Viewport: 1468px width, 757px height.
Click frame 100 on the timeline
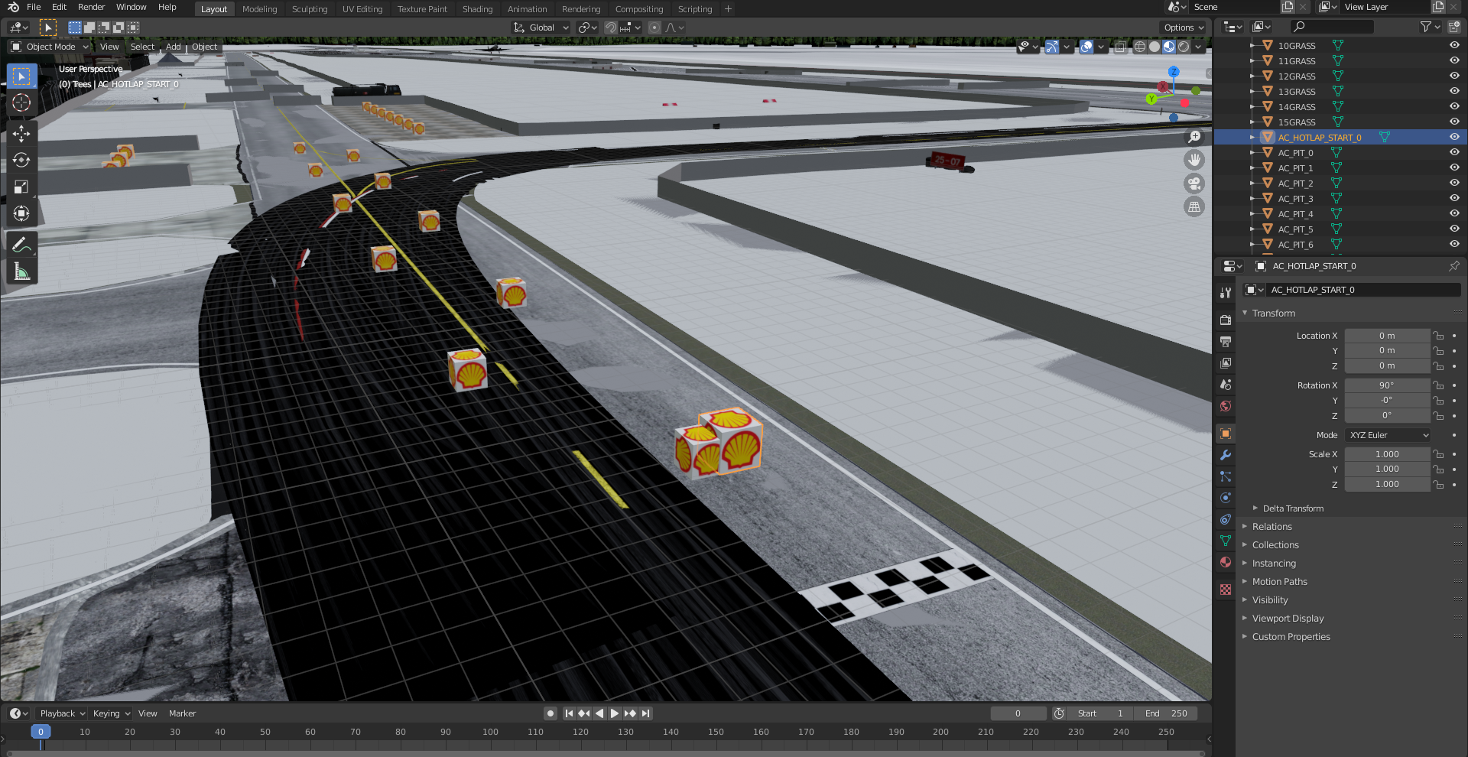(490, 732)
